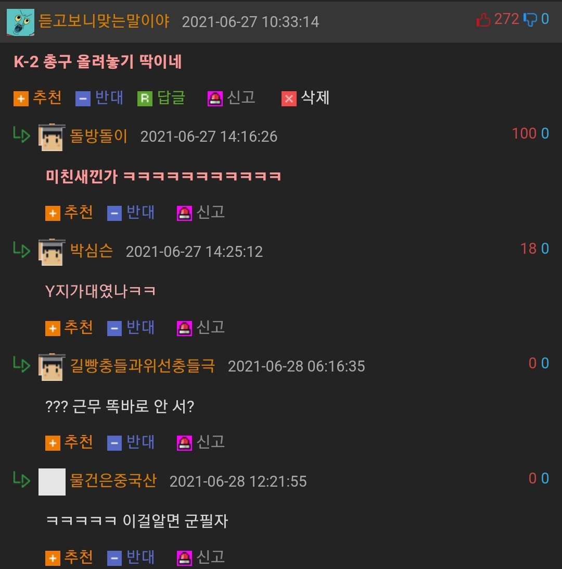Image resolution: width=562 pixels, height=569 pixels.
Task: Click username 길빵충들과위선충들극
Action: (x=143, y=366)
